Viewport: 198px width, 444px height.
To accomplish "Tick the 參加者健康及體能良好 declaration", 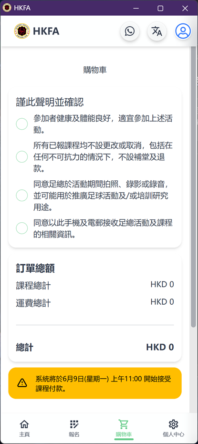I will [22, 124].
